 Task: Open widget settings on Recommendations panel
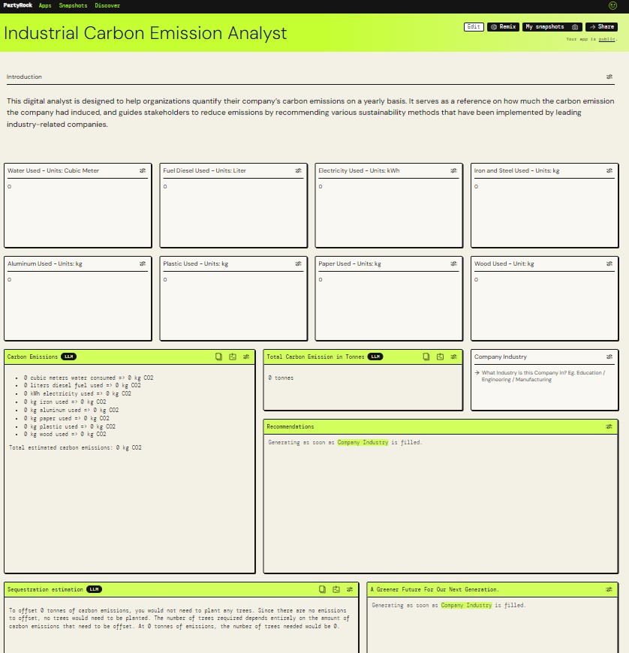[609, 426]
